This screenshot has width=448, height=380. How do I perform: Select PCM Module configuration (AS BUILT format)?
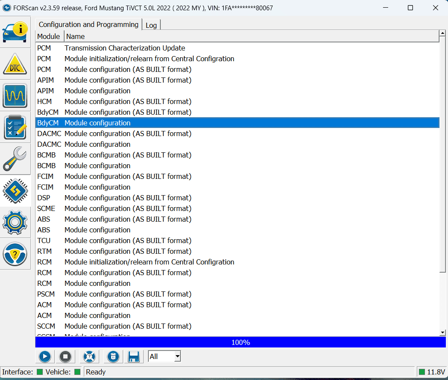237,69
